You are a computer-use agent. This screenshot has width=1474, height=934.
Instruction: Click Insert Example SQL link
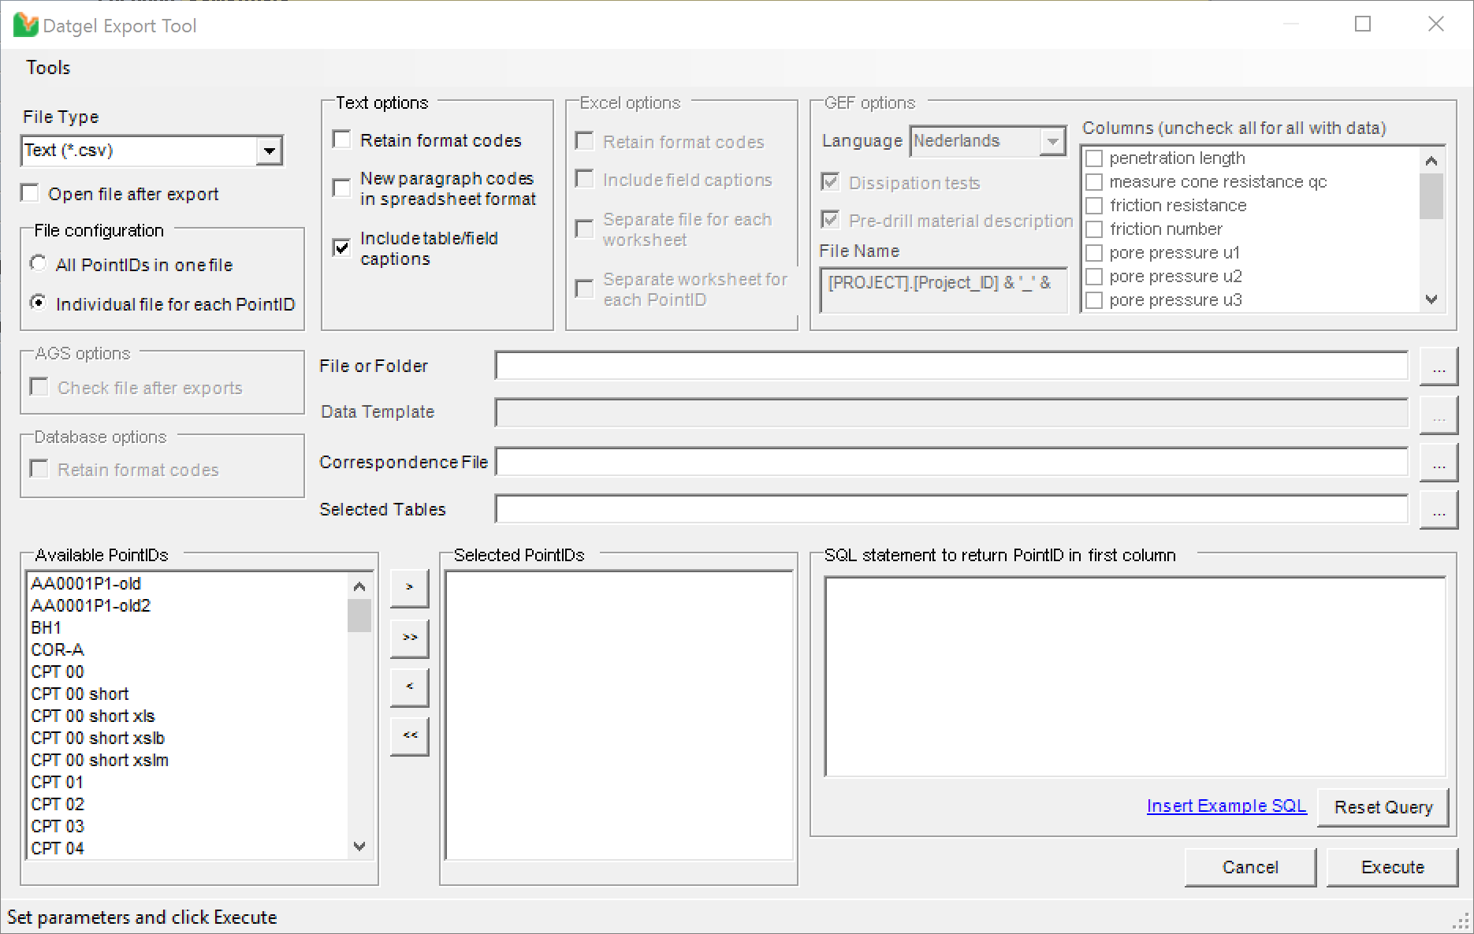[x=1226, y=806]
